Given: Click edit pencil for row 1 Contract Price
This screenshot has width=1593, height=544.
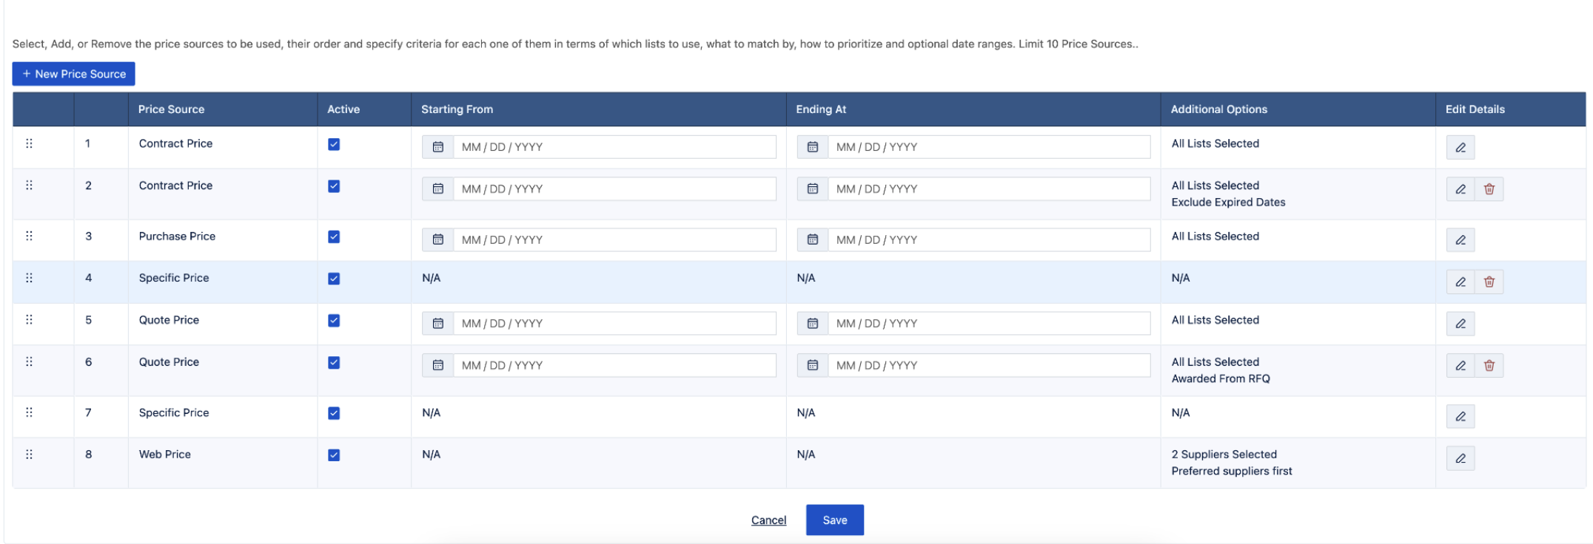Looking at the screenshot, I should click(1460, 147).
